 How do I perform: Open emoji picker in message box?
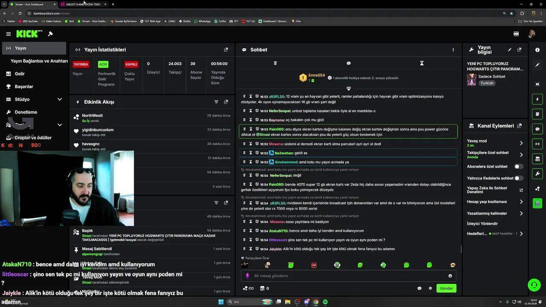(x=450, y=276)
